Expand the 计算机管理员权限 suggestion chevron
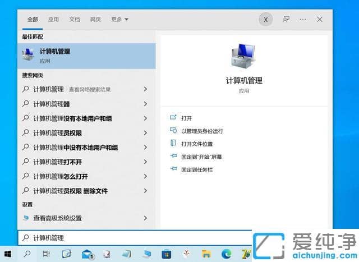Screen dimensions: 359x262 [145, 133]
